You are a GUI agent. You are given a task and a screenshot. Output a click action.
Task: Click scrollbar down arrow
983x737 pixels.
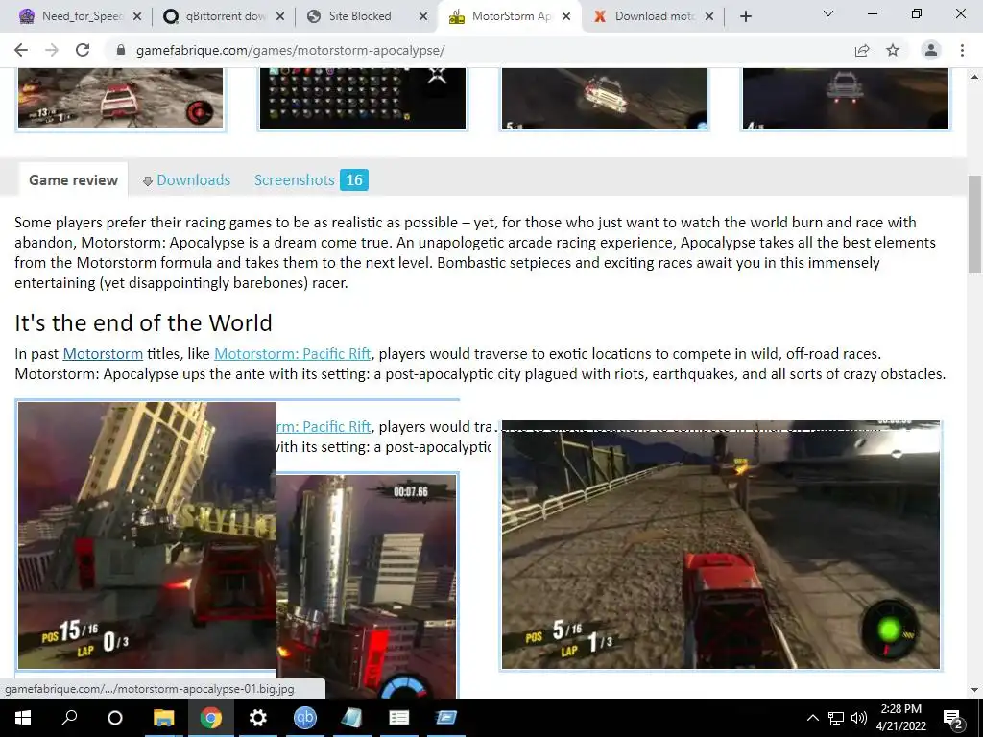[974, 690]
